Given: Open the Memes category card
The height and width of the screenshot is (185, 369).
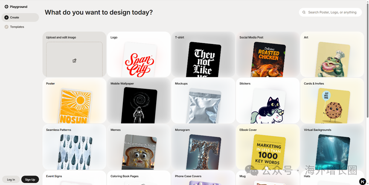Looking at the screenshot, I should [x=139, y=147].
